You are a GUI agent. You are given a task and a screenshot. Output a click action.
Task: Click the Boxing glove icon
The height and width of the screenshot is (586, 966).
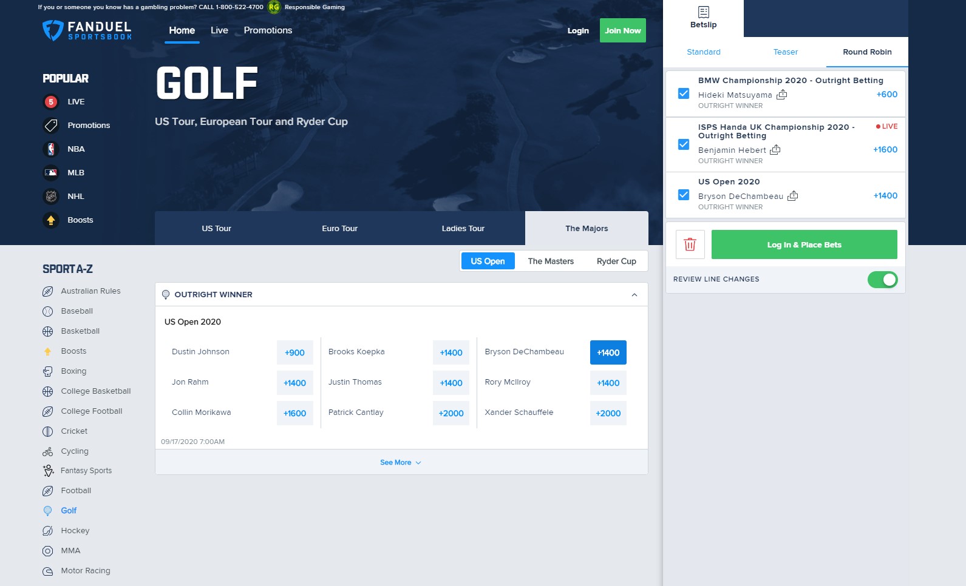(48, 371)
